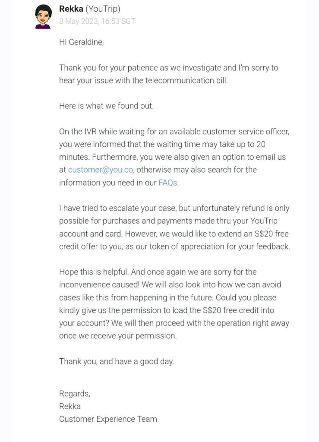The width and height of the screenshot is (319, 442).
Task: Click the sender name Rekka
Action: point(71,9)
